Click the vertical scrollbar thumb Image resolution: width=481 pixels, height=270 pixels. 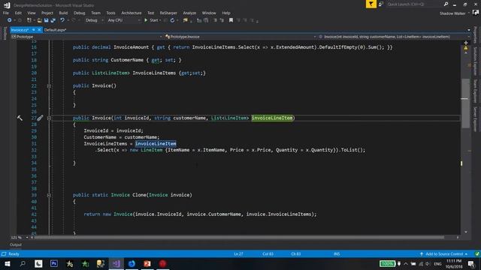pos(465,103)
